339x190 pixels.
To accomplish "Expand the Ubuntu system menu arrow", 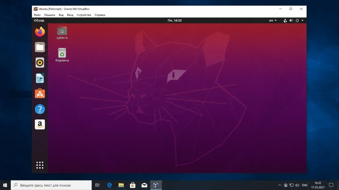I will click(302, 21).
